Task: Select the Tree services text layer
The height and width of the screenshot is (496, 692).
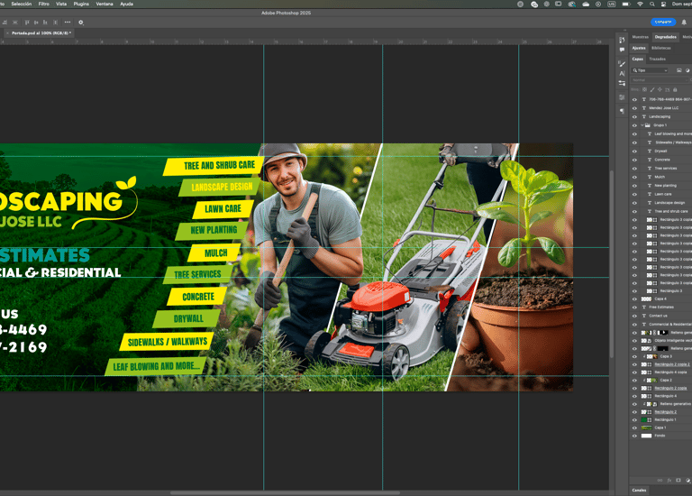Action: (x=666, y=169)
